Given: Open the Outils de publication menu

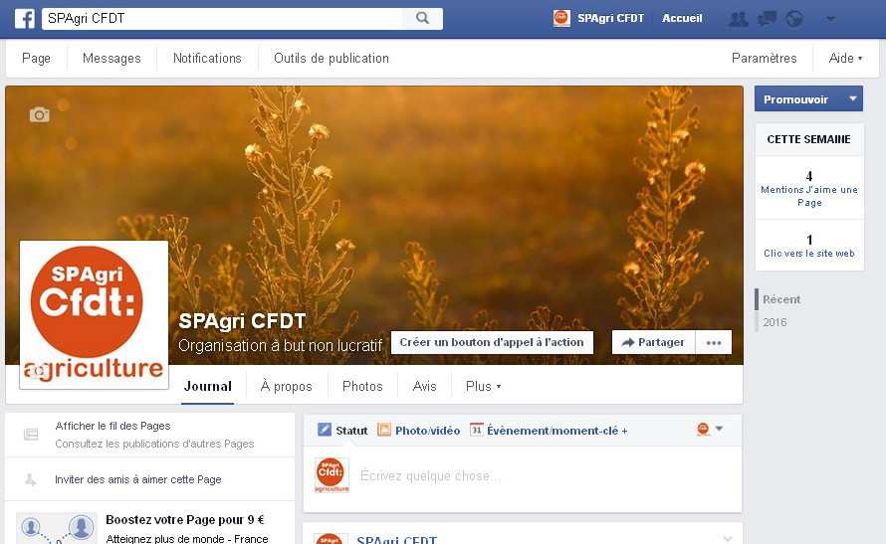Looking at the screenshot, I should coord(332,59).
